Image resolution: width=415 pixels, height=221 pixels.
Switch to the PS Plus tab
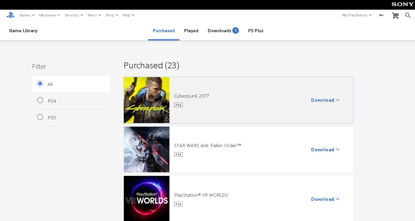[256, 31]
